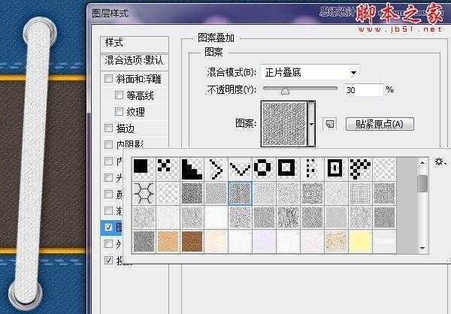Click the 贴紧原点 button
This screenshot has height=314, width=451.
tap(380, 124)
